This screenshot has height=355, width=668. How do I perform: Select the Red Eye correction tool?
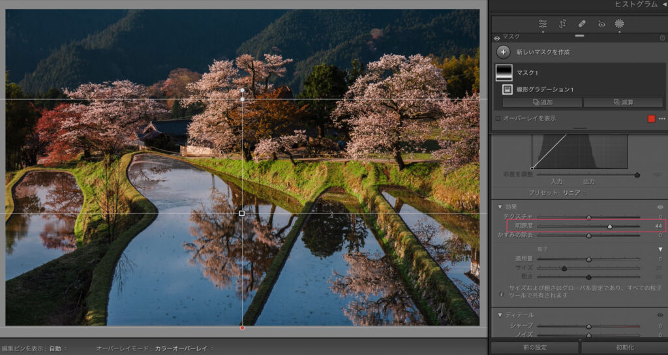[601, 23]
